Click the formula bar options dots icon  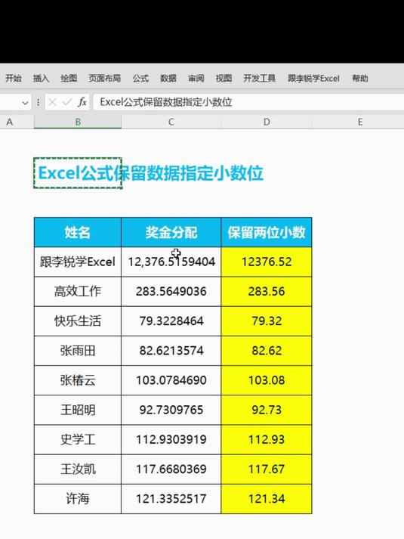click(x=38, y=102)
